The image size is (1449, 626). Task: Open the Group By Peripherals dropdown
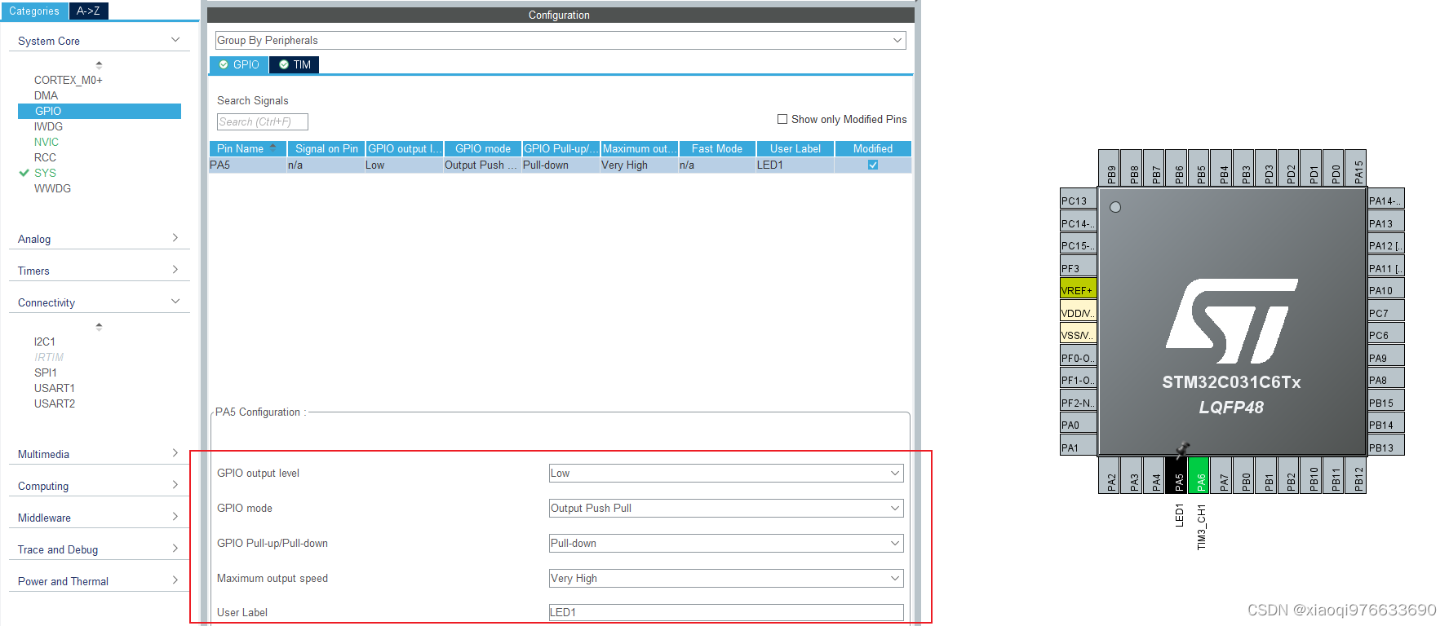click(561, 40)
